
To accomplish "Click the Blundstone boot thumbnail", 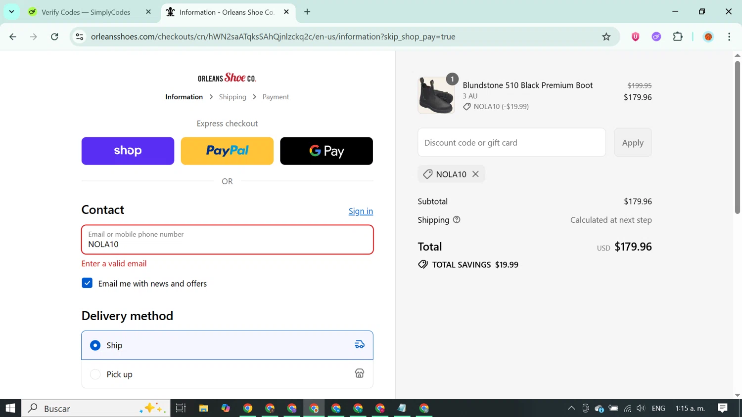I will click(436, 95).
